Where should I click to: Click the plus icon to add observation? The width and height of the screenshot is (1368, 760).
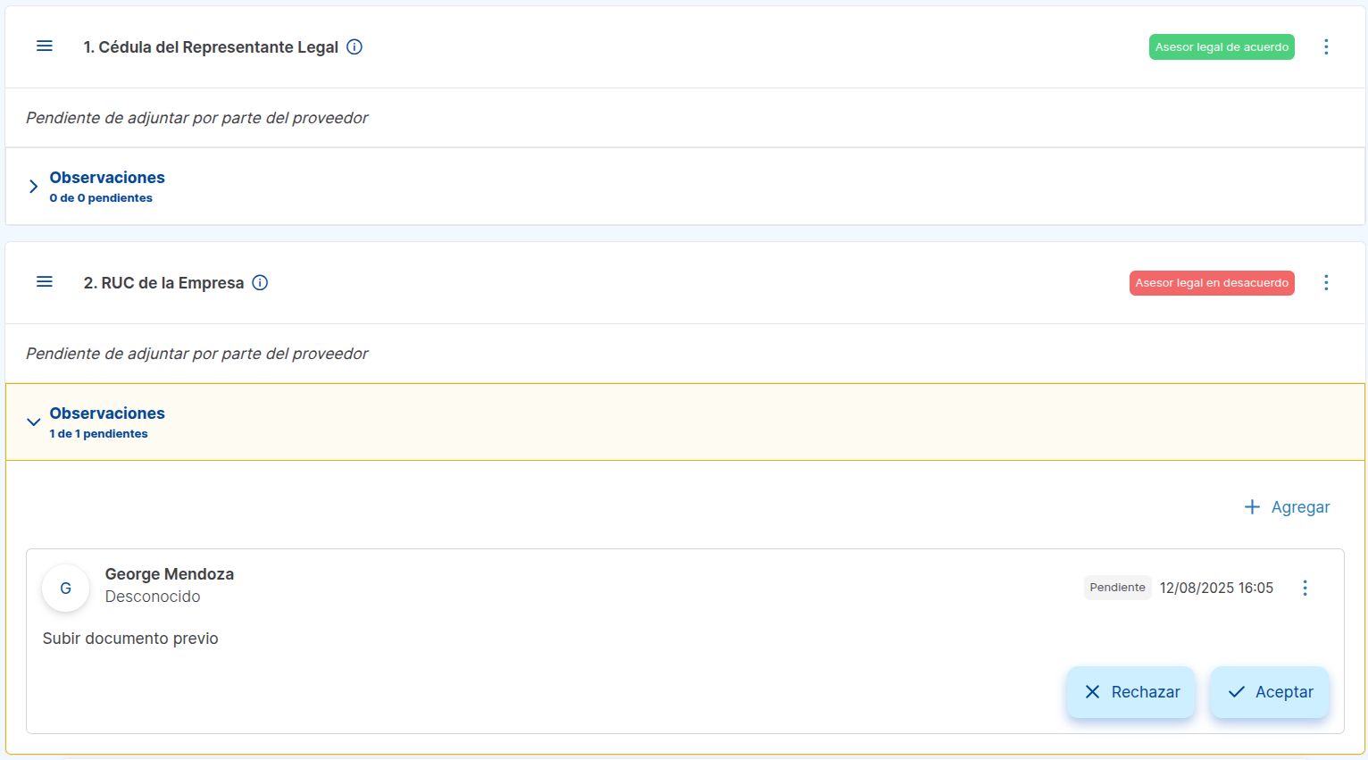click(x=1252, y=507)
